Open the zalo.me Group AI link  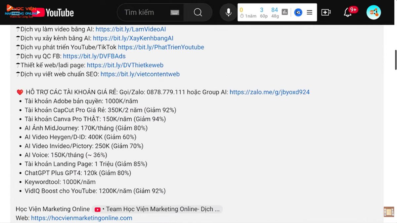[x=270, y=92]
